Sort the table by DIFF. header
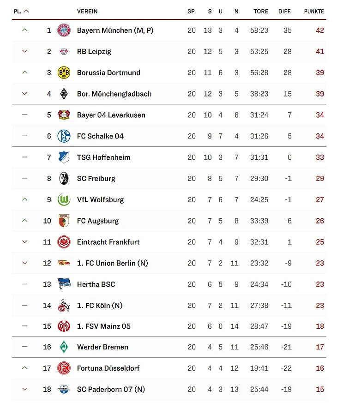The height and width of the screenshot is (403, 337). (x=285, y=12)
